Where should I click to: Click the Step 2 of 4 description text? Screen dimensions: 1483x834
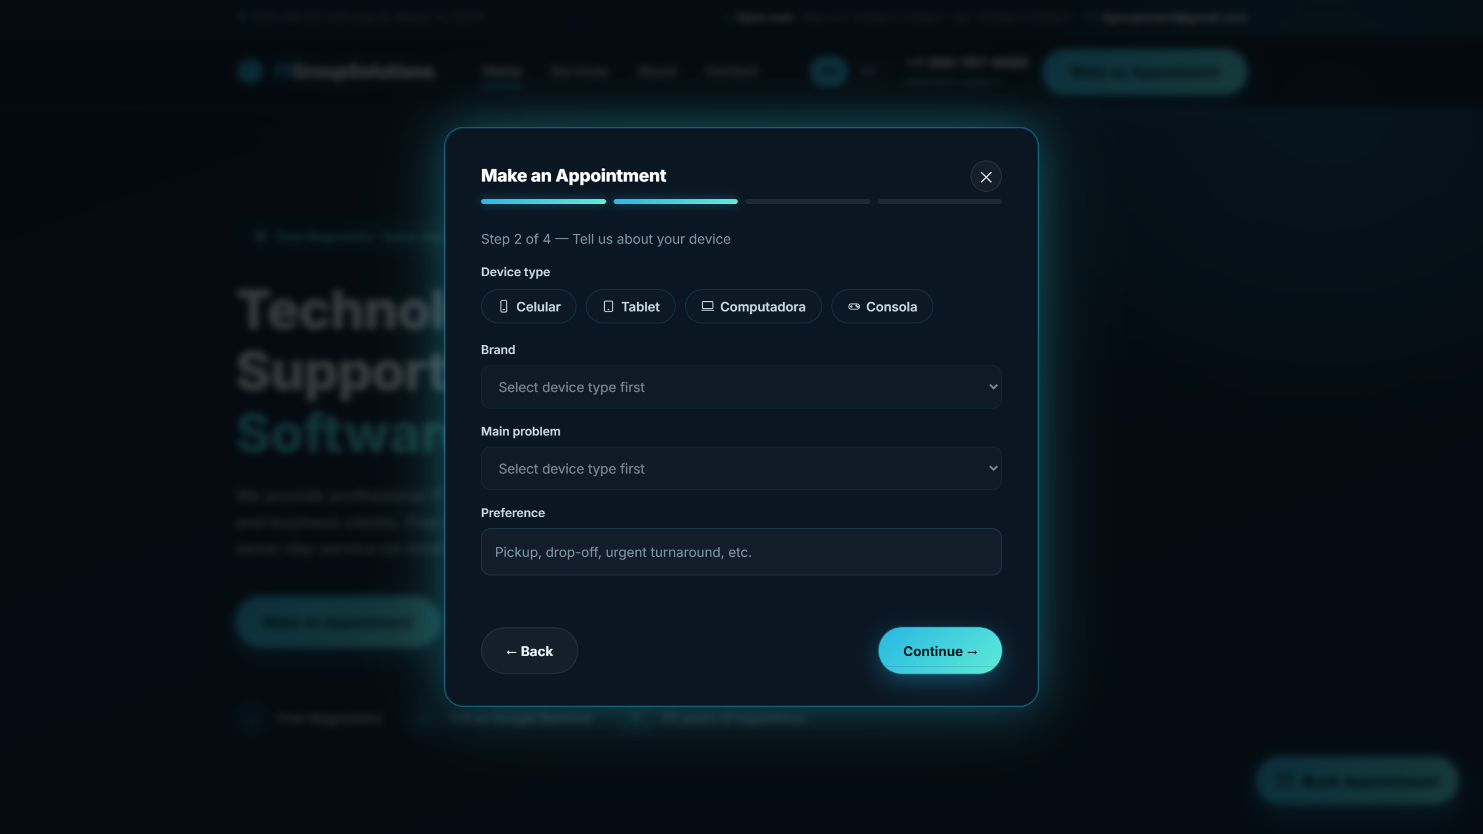point(605,239)
